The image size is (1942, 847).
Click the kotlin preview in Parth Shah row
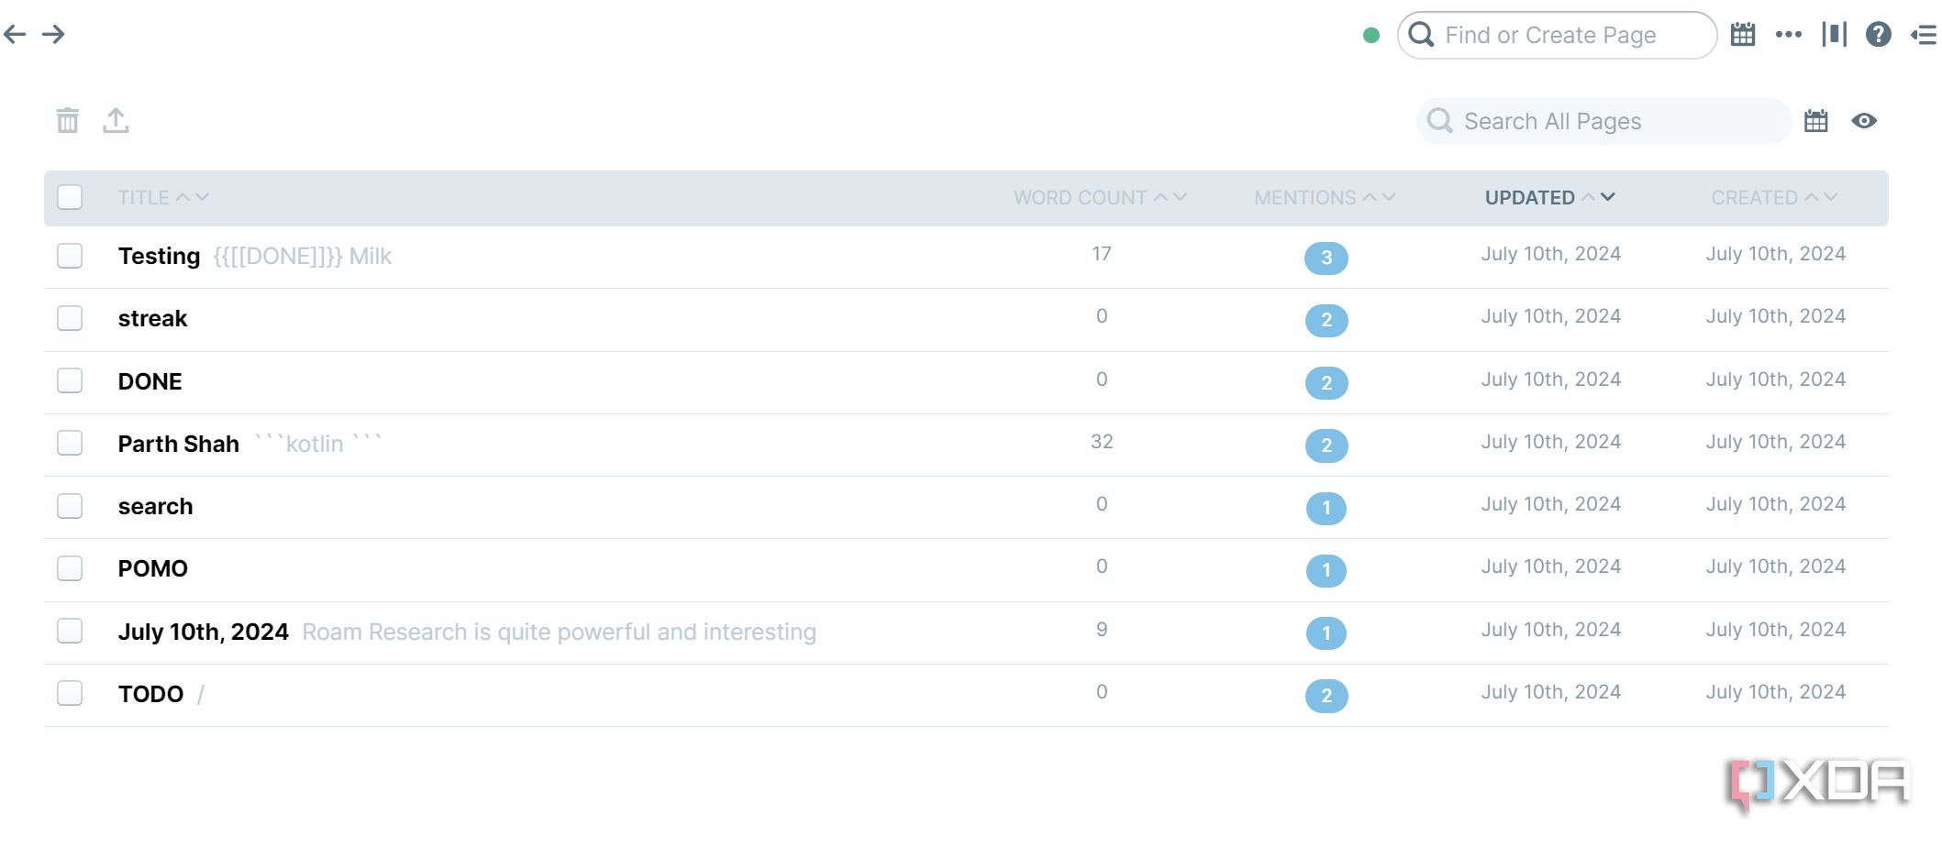[317, 444]
